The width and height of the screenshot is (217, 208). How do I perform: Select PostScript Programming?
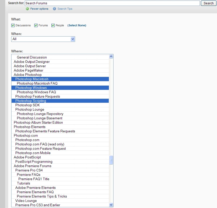click(60, 162)
